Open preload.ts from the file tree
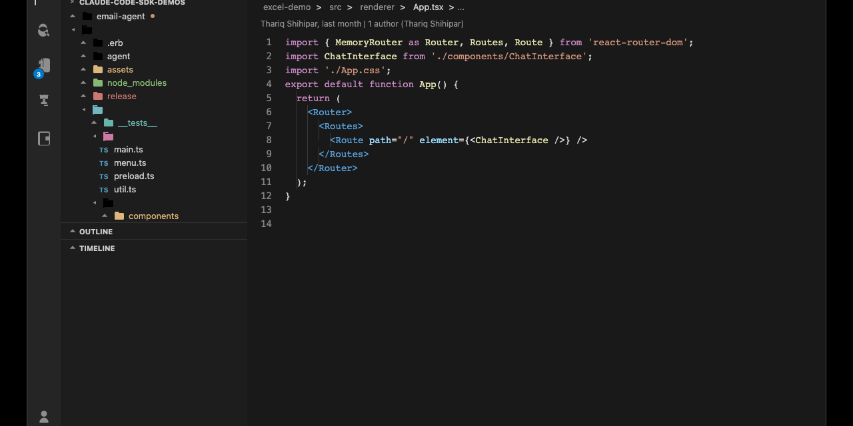This screenshot has height=426, width=853. click(134, 176)
